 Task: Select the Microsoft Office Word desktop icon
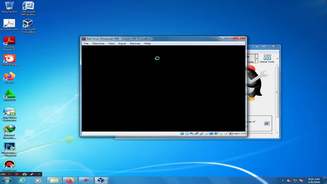(28, 8)
